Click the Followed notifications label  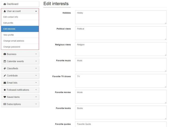18,90
